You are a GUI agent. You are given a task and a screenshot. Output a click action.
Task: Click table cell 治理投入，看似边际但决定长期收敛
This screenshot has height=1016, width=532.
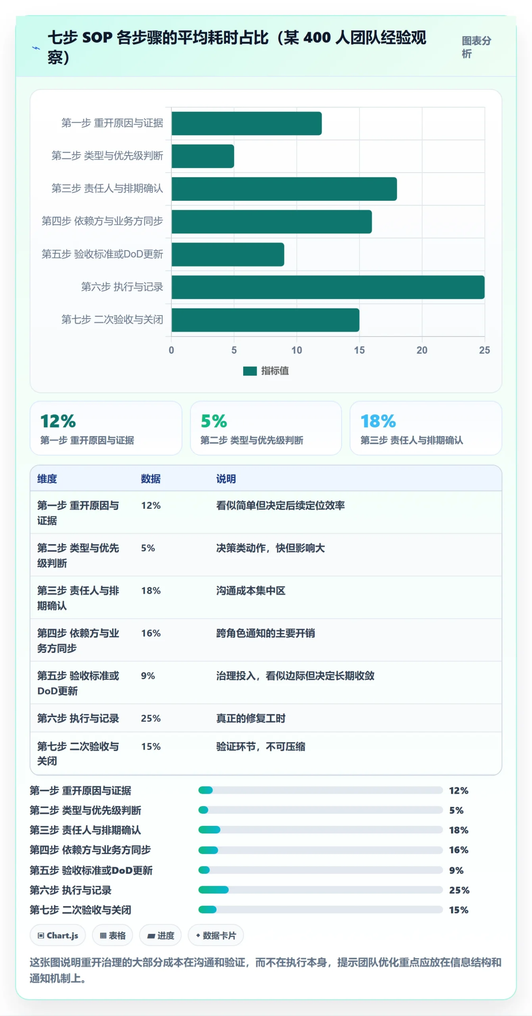(295, 675)
